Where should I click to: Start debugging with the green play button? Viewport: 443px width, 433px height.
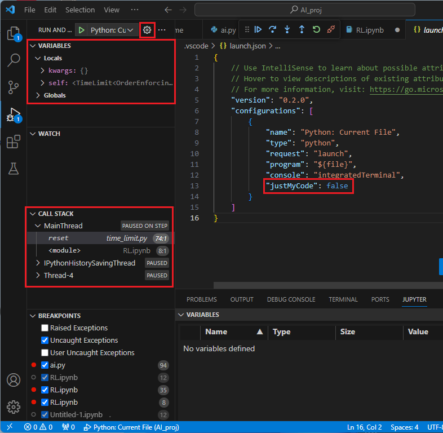pyautogui.click(x=82, y=30)
